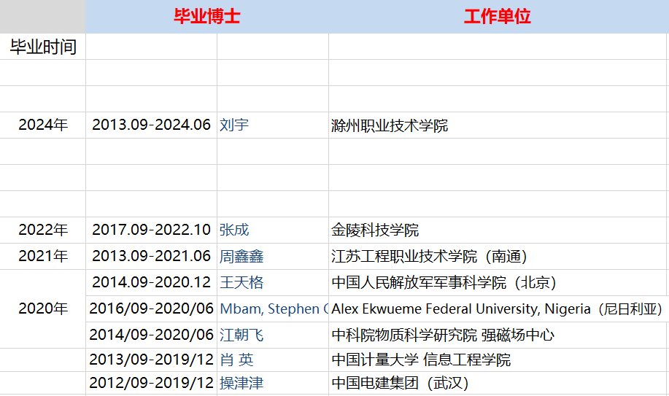The width and height of the screenshot is (669, 396).
Task: Click the 周鑫鑫 name link
Action: 241,257
